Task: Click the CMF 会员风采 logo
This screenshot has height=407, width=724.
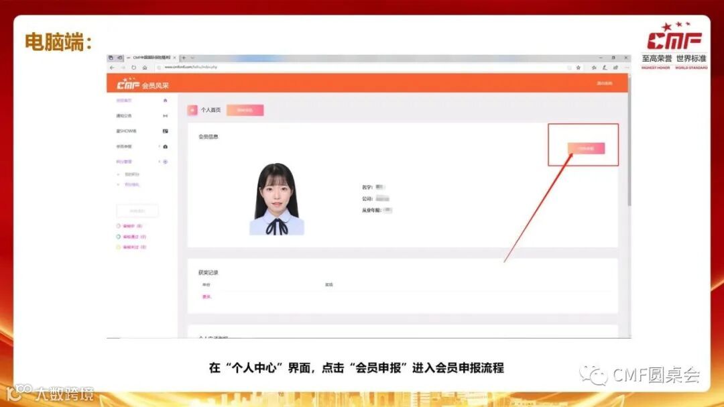Action: (x=143, y=84)
